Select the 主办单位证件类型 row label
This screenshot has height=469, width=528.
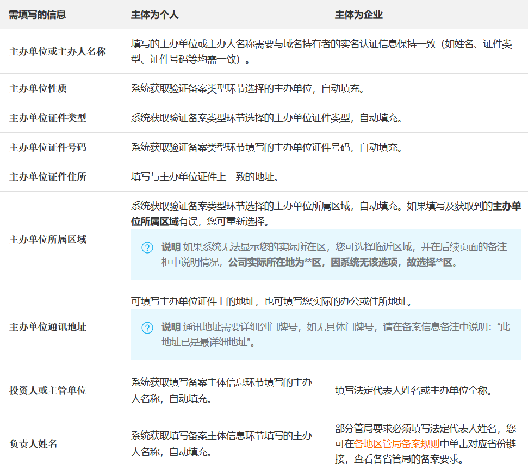point(48,118)
